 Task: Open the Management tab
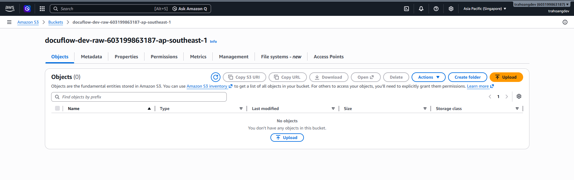tap(234, 57)
